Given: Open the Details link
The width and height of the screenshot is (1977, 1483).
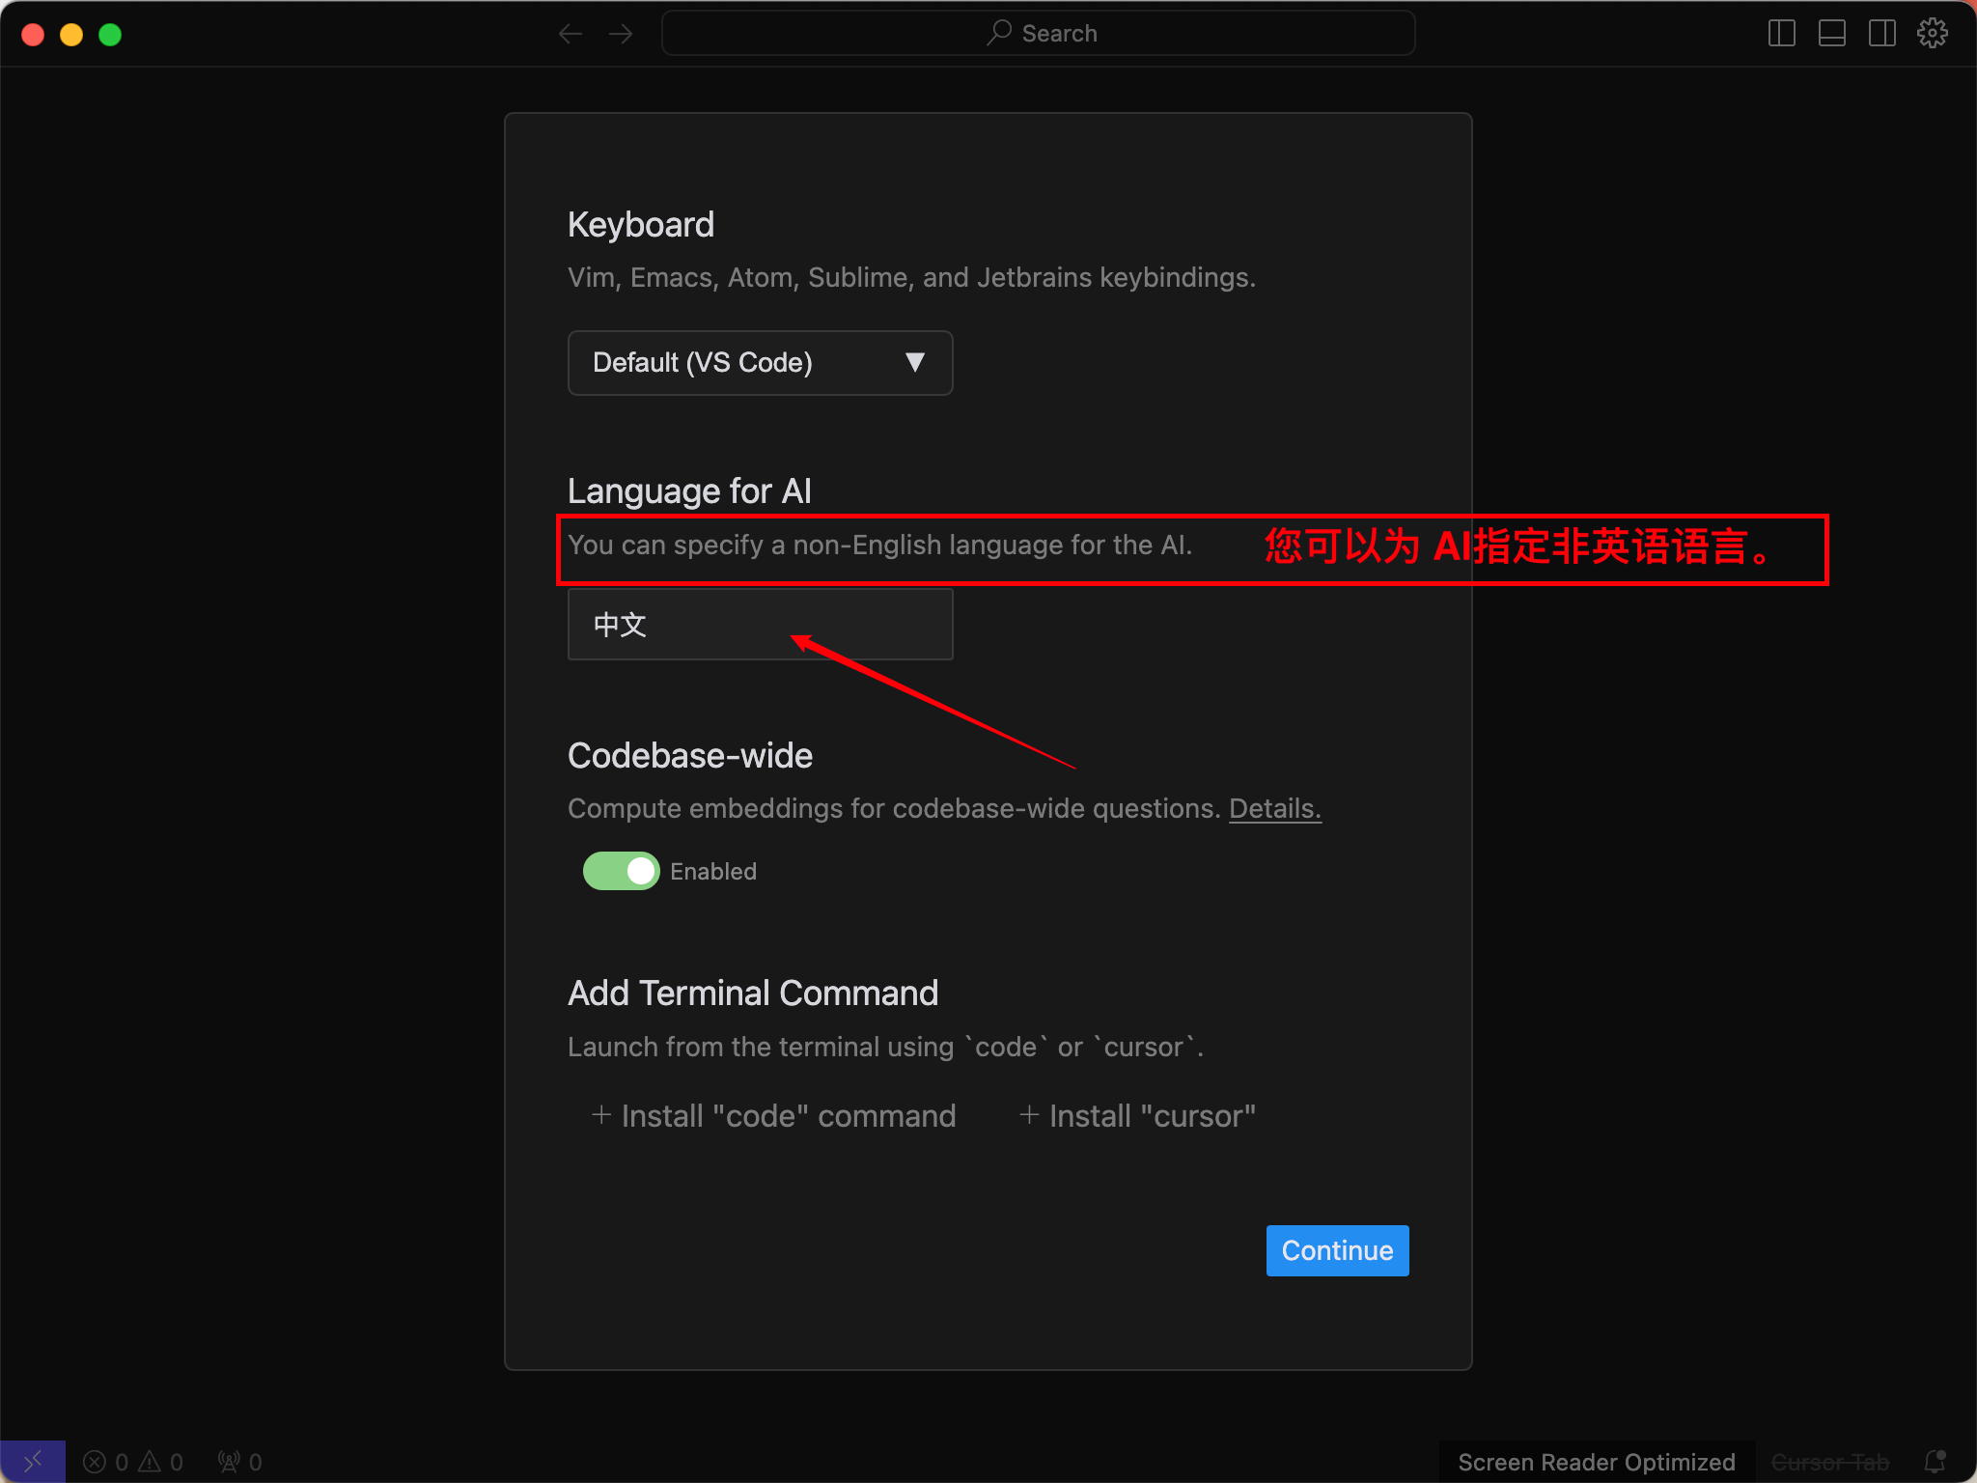Looking at the screenshot, I should pyautogui.click(x=1274, y=808).
